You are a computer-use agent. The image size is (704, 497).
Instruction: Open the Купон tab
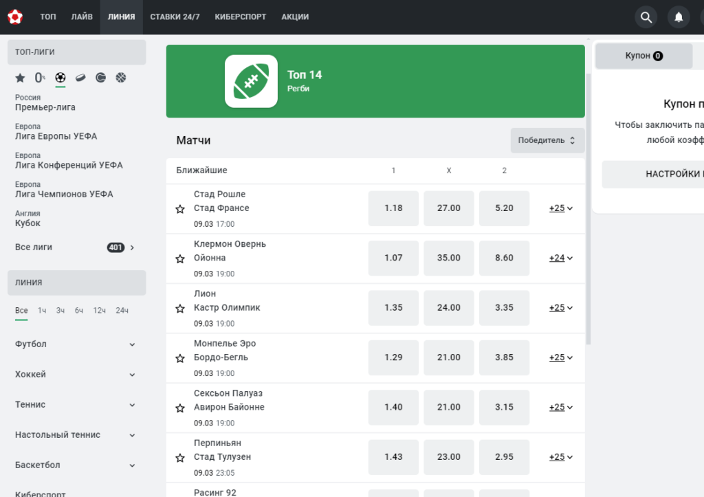(x=643, y=56)
